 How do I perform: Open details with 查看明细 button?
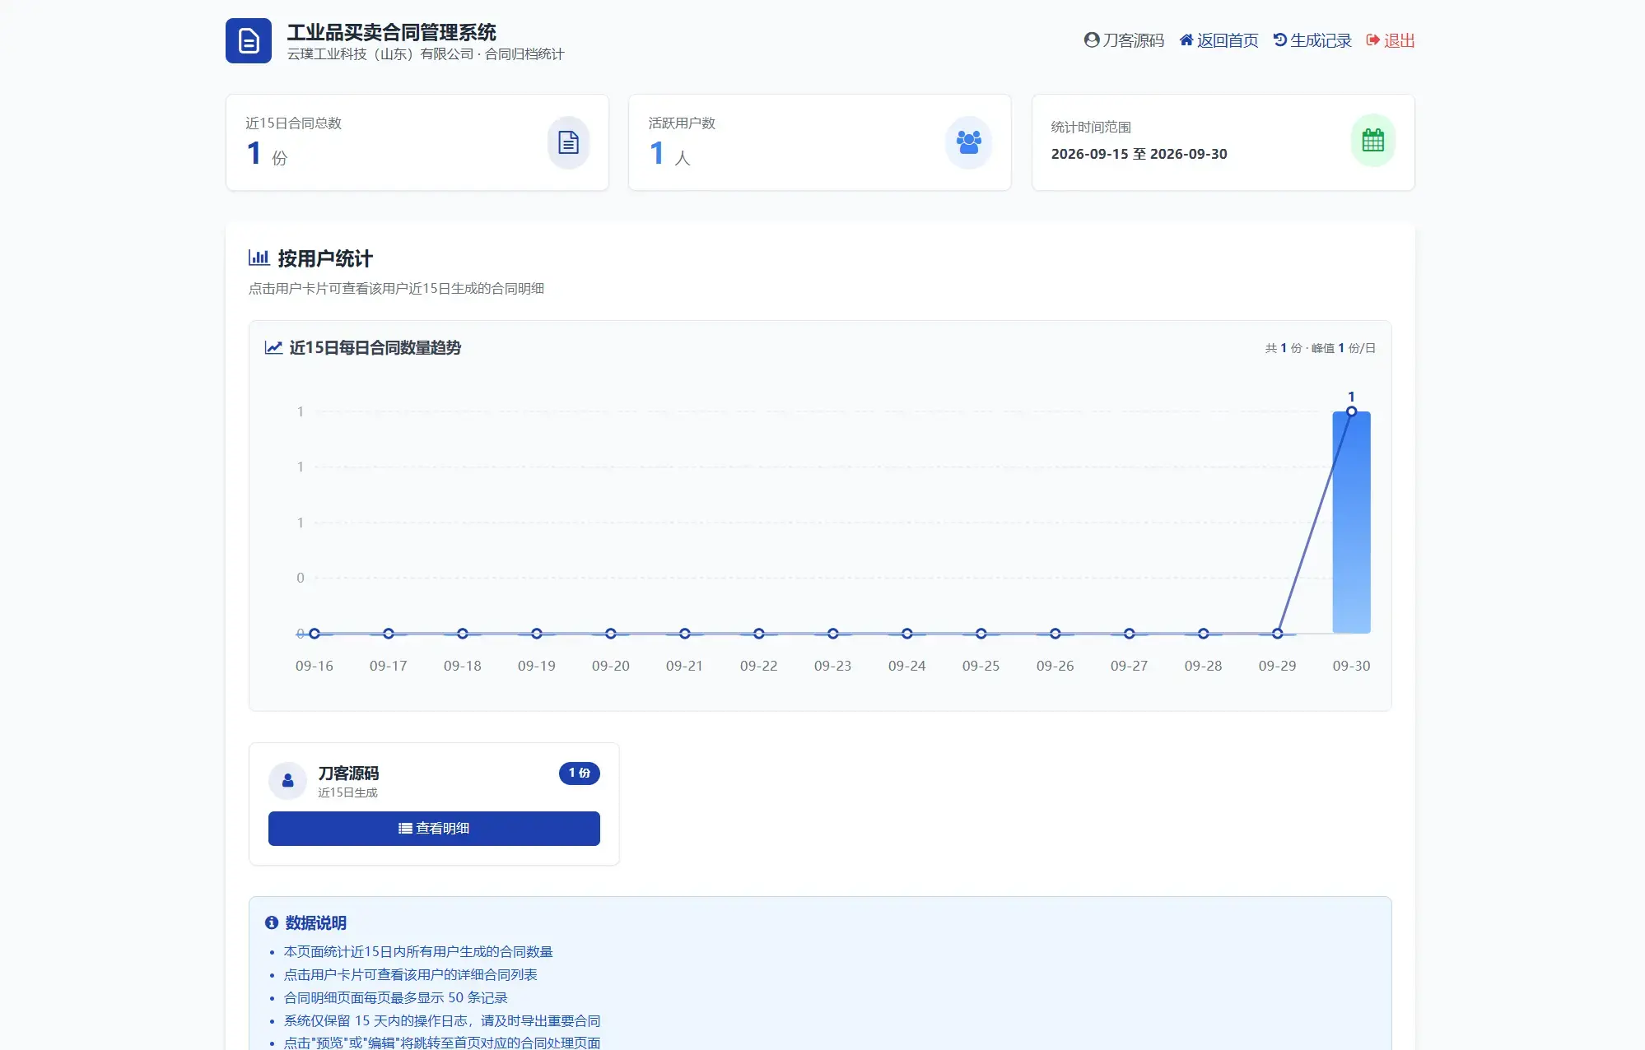coord(434,828)
